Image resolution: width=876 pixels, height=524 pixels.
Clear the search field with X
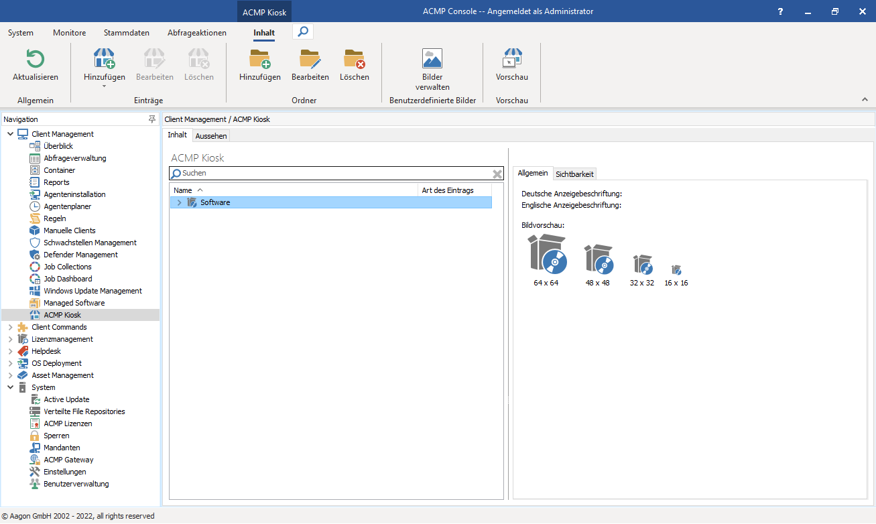pos(497,174)
